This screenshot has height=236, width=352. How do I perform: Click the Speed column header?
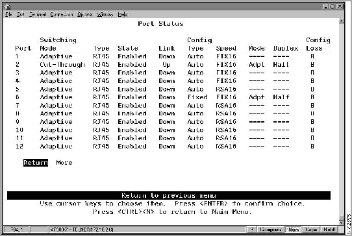click(x=226, y=49)
